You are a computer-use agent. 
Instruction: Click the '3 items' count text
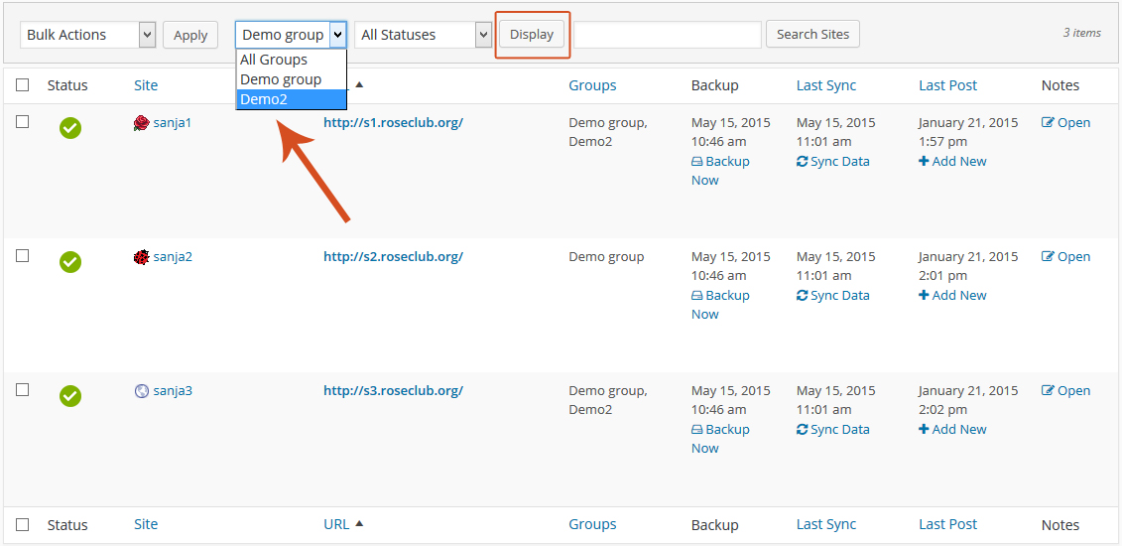(1082, 32)
